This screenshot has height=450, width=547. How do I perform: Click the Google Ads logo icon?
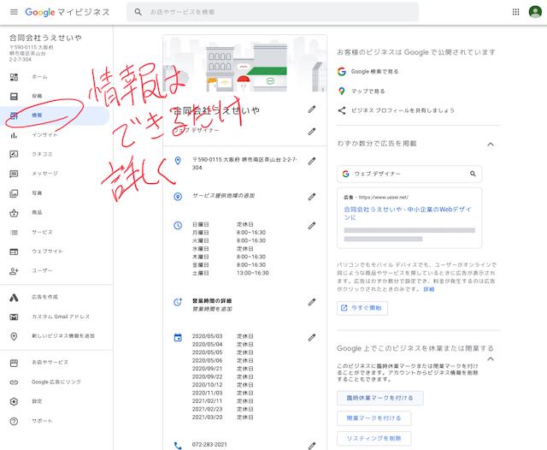point(14,298)
